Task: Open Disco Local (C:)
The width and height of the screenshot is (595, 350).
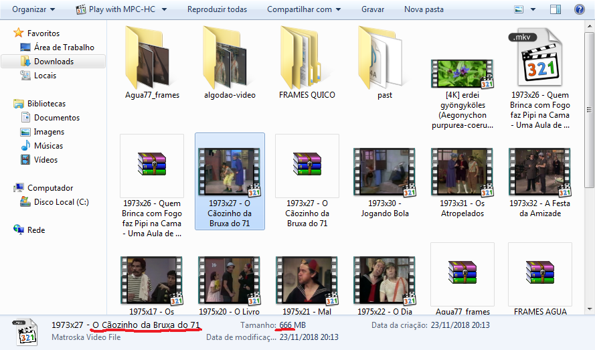Action: 62,201
